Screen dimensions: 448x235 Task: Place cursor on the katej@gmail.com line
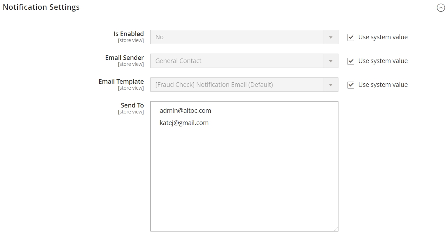pyautogui.click(x=184, y=123)
